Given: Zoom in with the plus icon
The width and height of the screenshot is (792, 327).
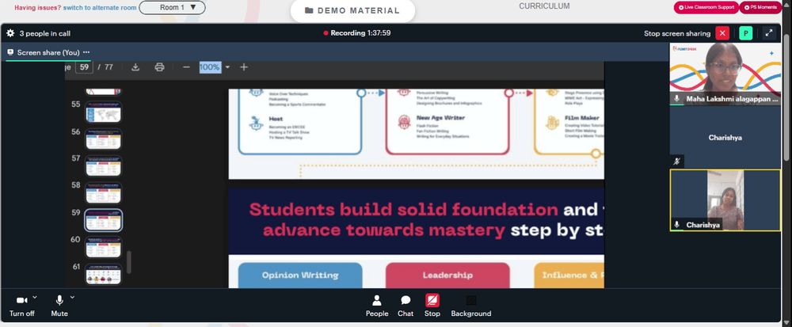Looking at the screenshot, I should tap(244, 67).
